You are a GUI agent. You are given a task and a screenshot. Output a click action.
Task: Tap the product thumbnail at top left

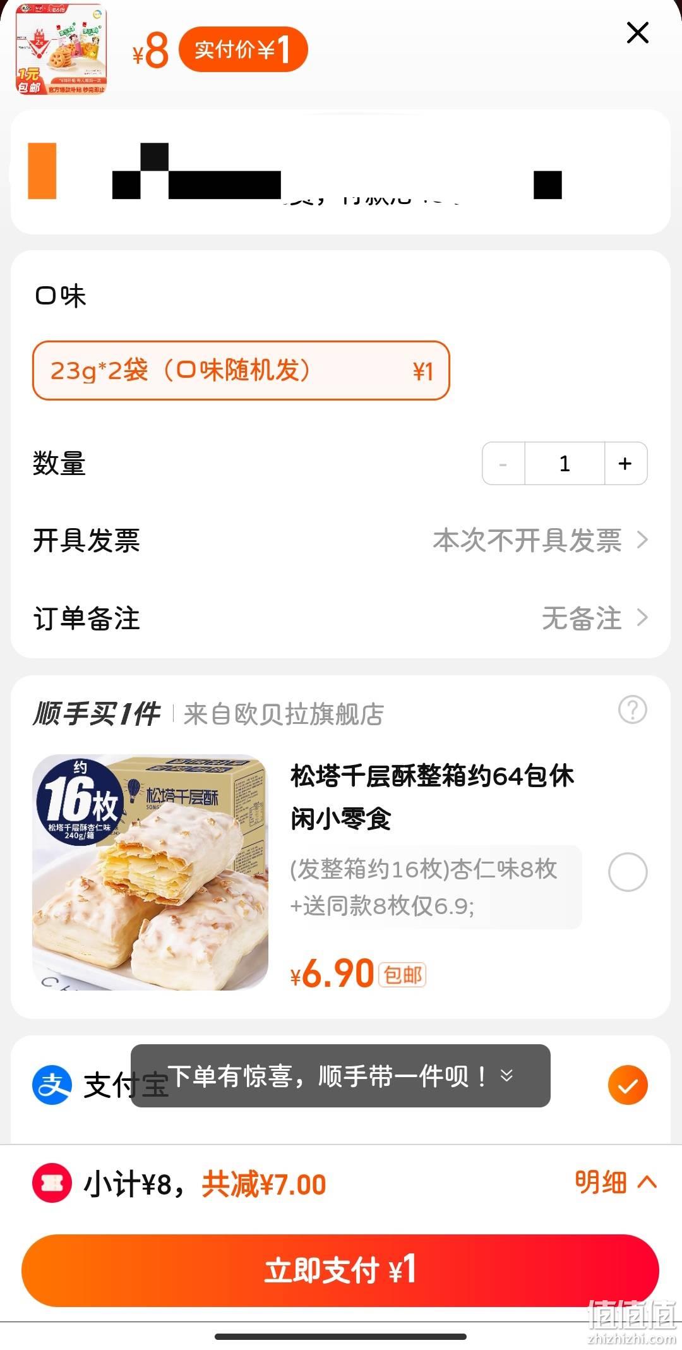click(61, 50)
